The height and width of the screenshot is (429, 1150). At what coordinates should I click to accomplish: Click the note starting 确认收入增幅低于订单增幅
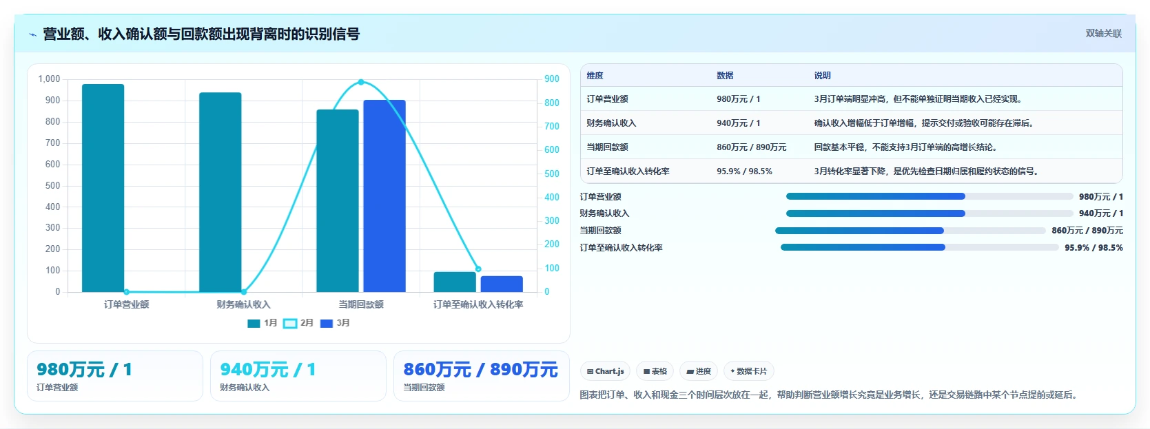point(925,123)
